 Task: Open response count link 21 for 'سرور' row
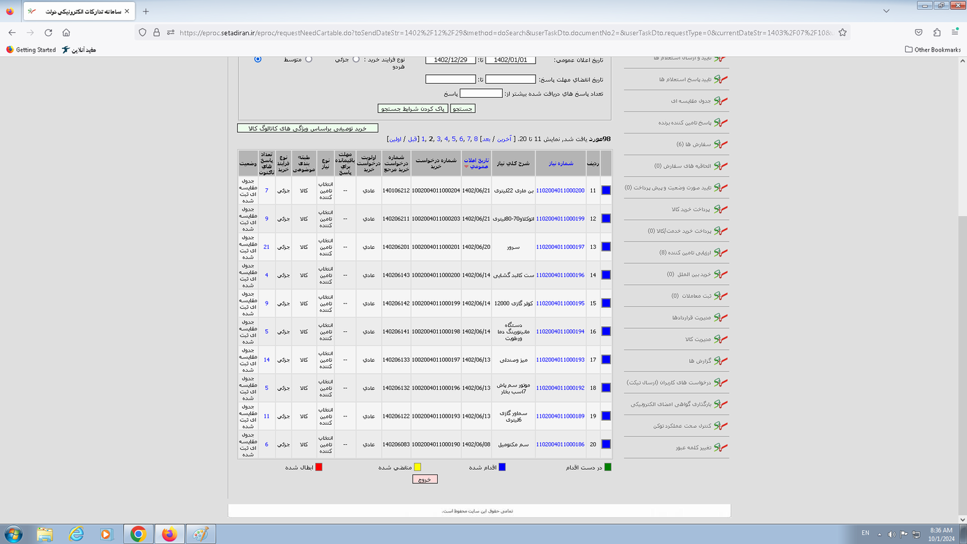[266, 247]
